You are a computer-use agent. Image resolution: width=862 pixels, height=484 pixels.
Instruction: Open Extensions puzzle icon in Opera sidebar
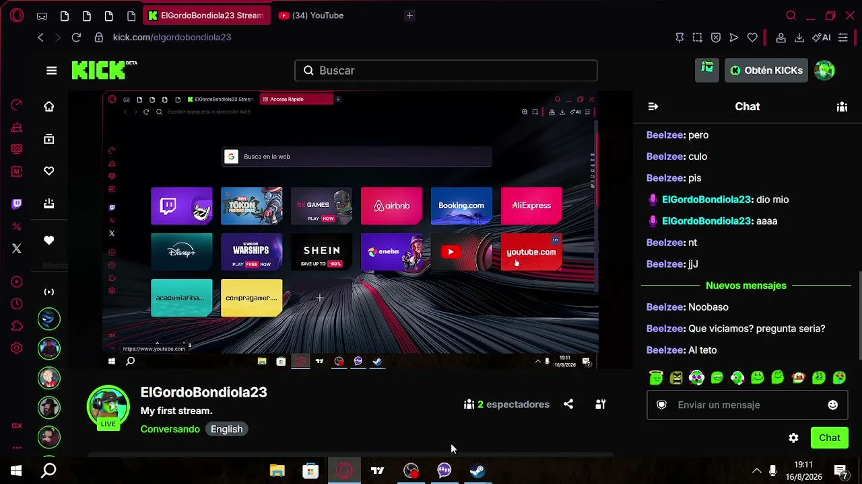pyautogui.click(x=17, y=326)
